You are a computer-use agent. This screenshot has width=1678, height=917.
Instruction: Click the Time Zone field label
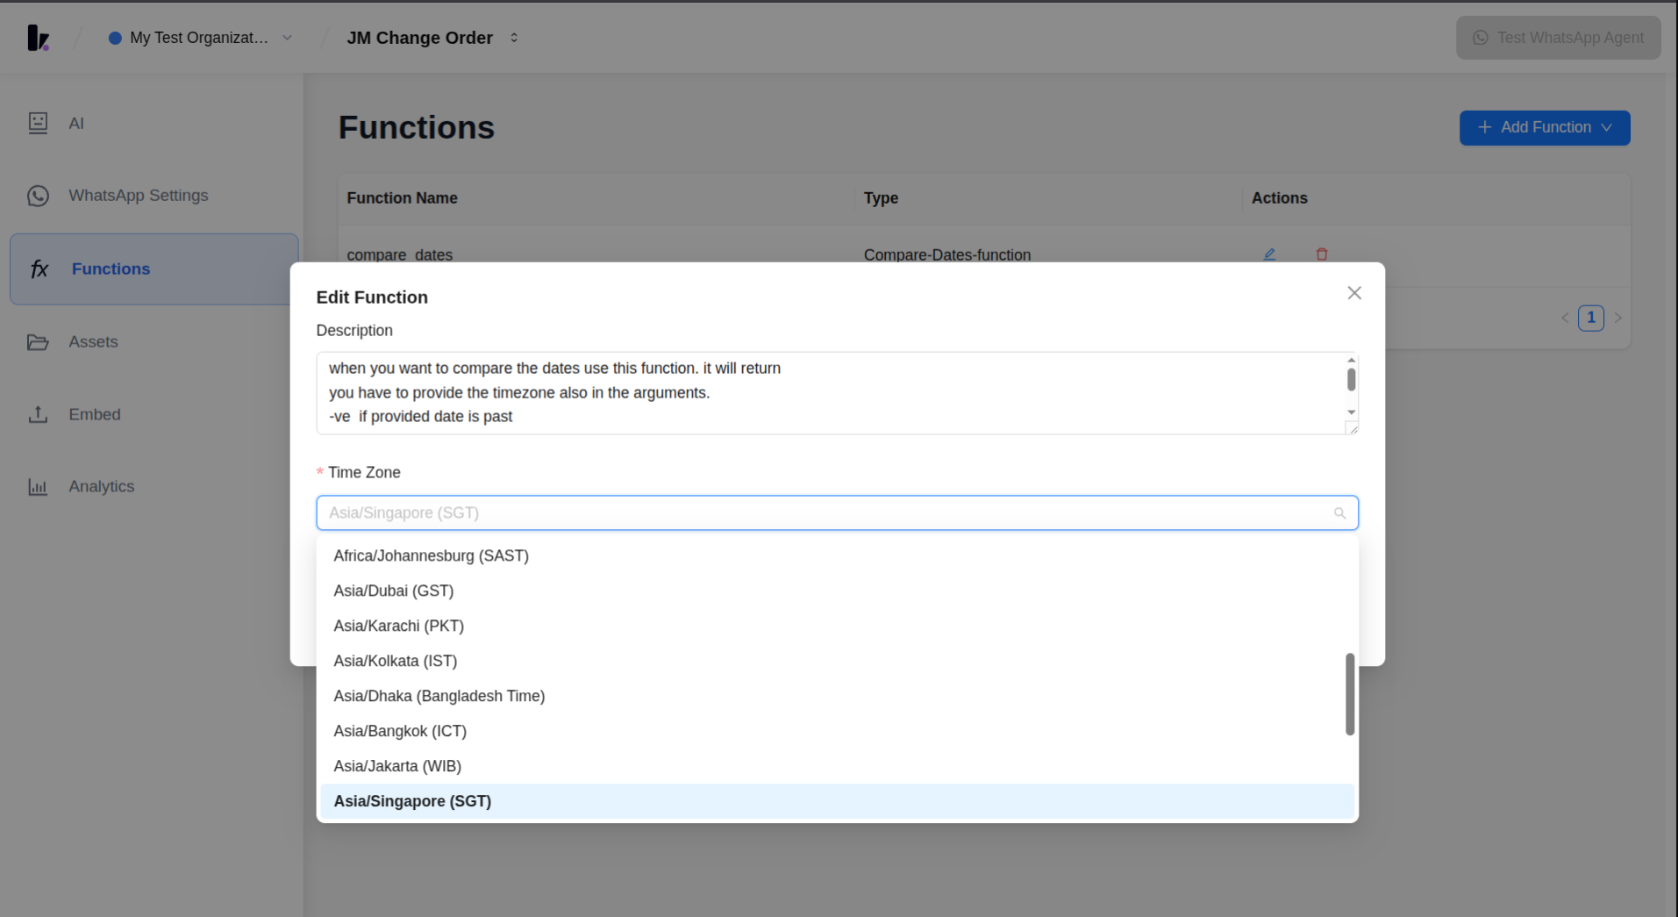(x=364, y=472)
